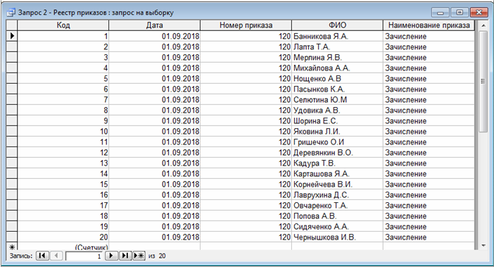Select the Наименование приказа column header

(429, 25)
